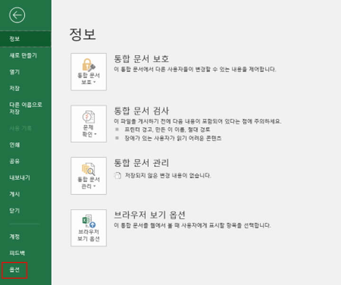The height and width of the screenshot is (285, 341).
Task: Click the 브라우저 보기 옵션 button
Action: pyautogui.click(x=89, y=228)
